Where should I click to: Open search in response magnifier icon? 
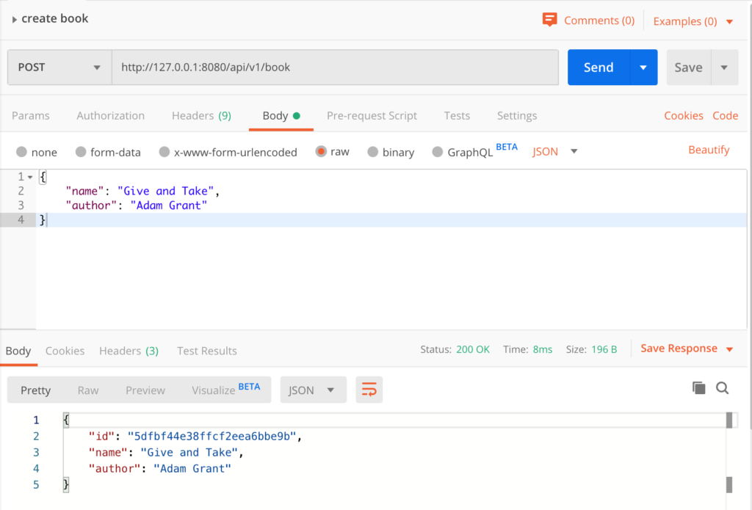[723, 387]
